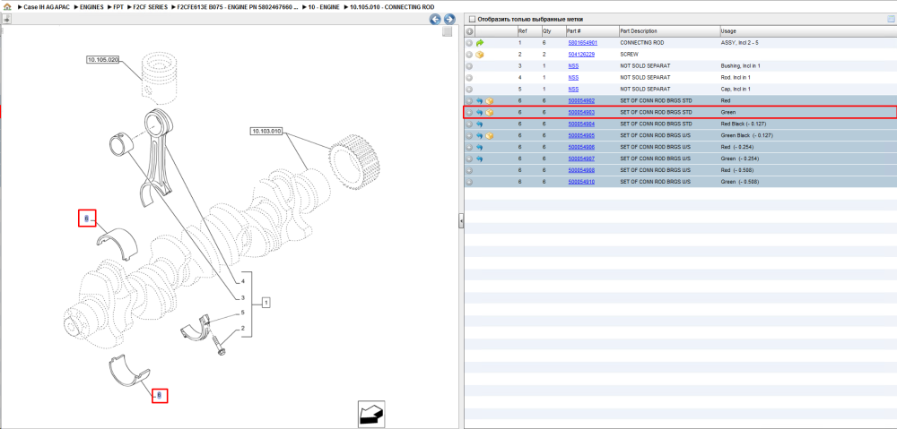Sort by the Ref column header
897x429 pixels.
pyautogui.click(x=528, y=30)
